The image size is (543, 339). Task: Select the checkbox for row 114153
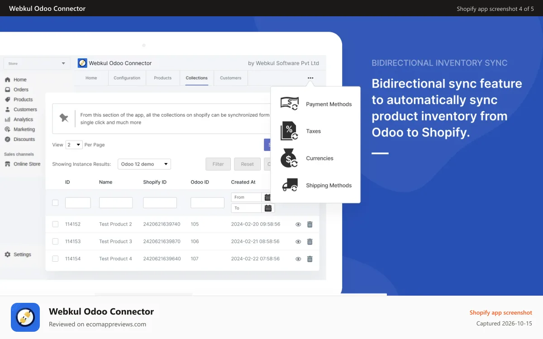pyautogui.click(x=55, y=241)
